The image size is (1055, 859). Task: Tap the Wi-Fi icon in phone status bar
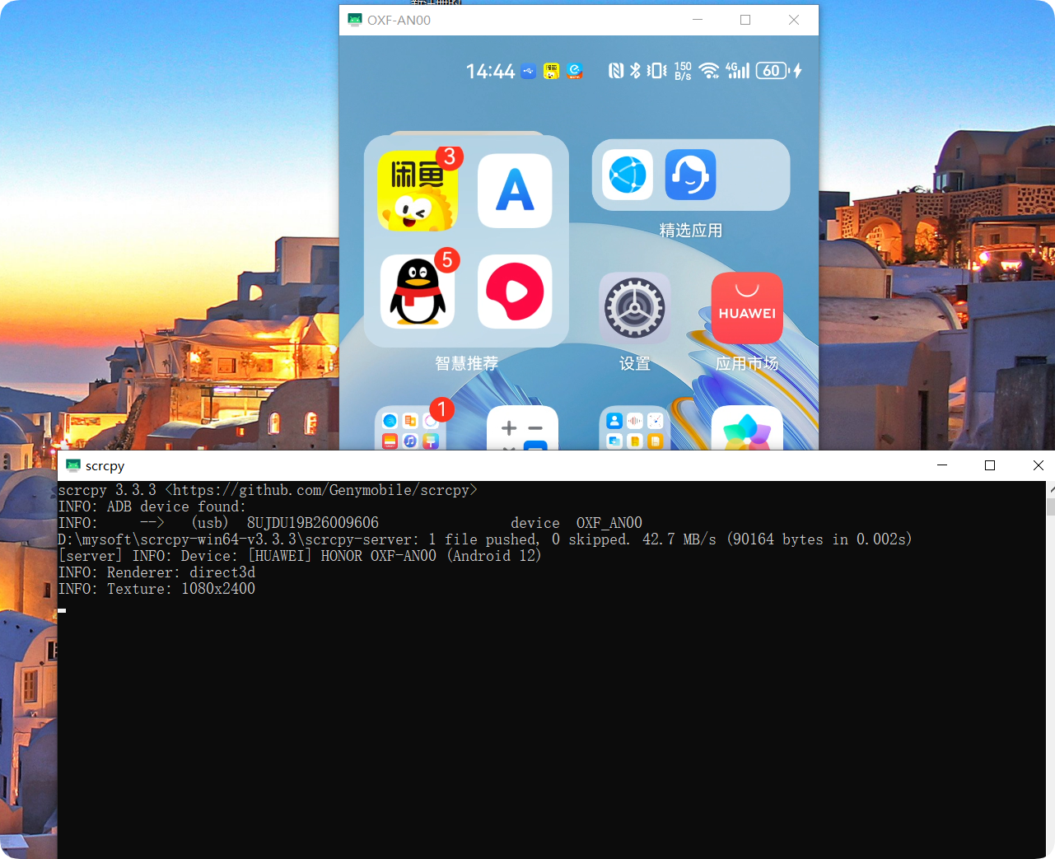coord(708,71)
